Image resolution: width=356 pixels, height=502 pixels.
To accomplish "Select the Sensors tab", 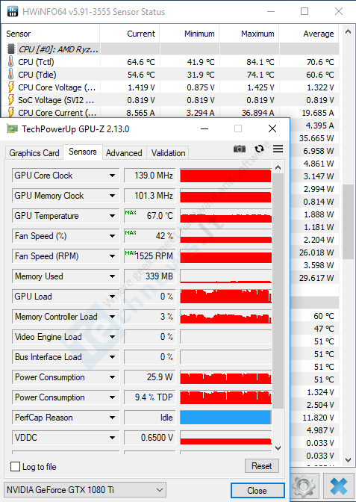I will point(83,152).
